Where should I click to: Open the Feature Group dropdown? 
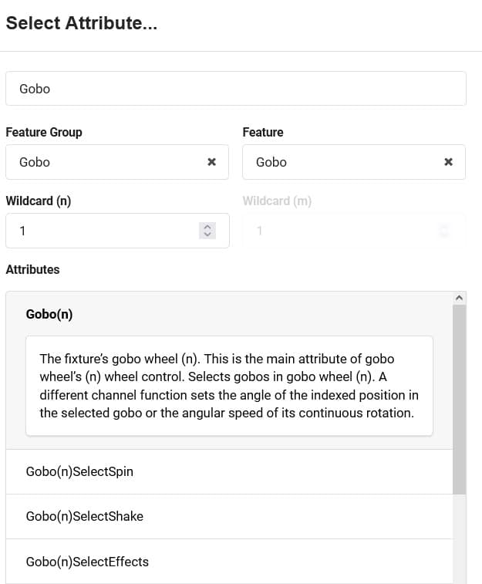tap(108, 162)
